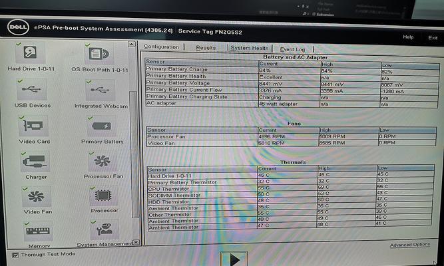Click the Primary Battery Charge row label
This screenshot has height=266, width=444.
[x=176, y=69]
